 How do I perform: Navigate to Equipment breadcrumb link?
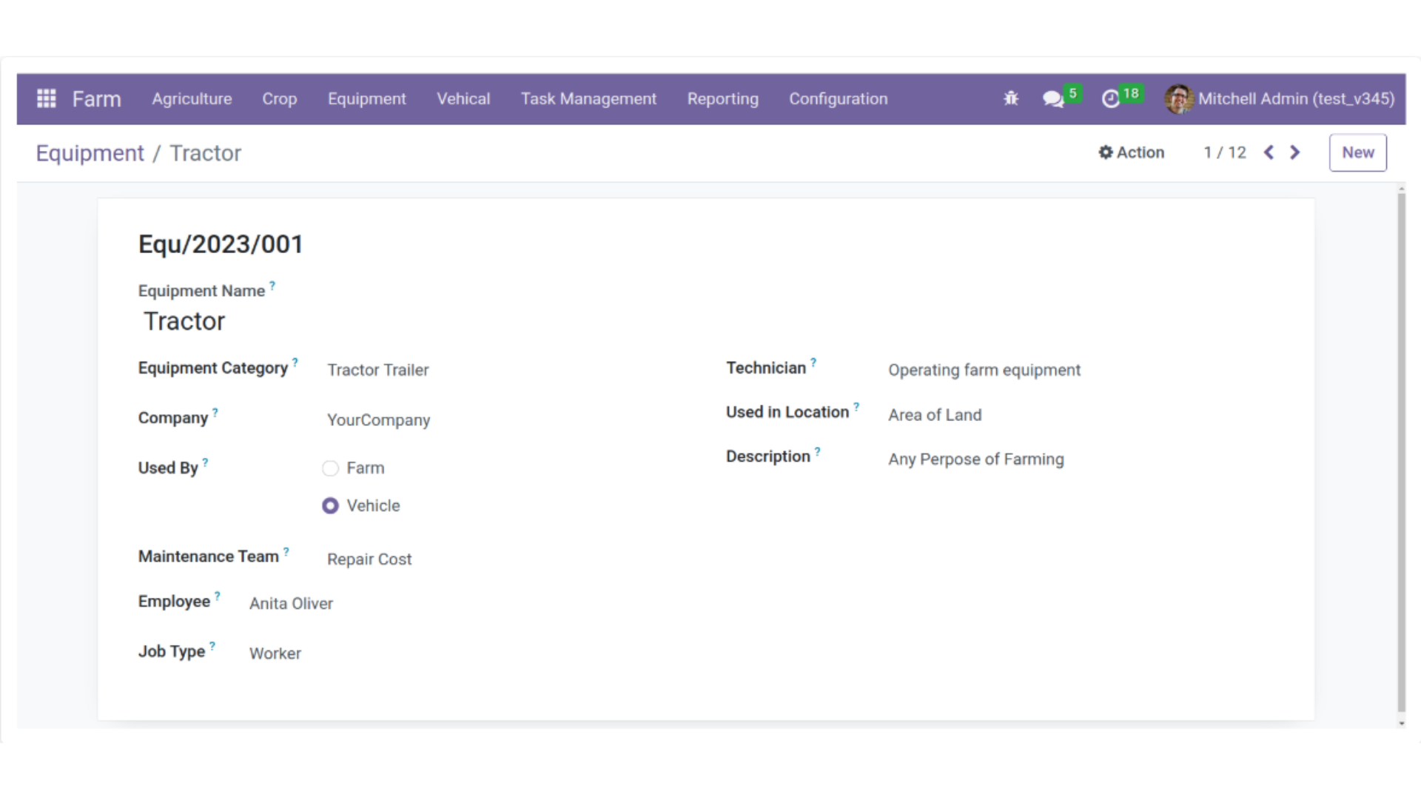(x=90, y=153)
